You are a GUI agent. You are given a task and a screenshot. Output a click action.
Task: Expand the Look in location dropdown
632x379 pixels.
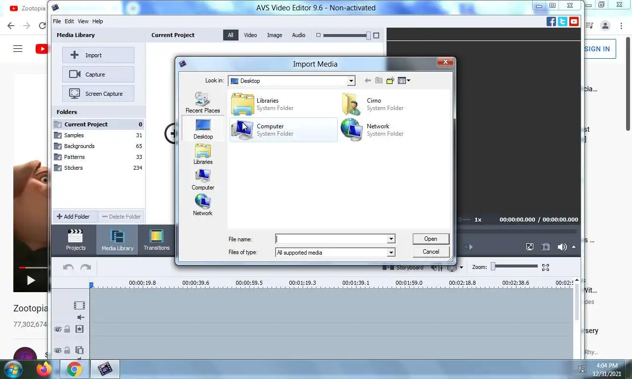click(x=351, y=80)
